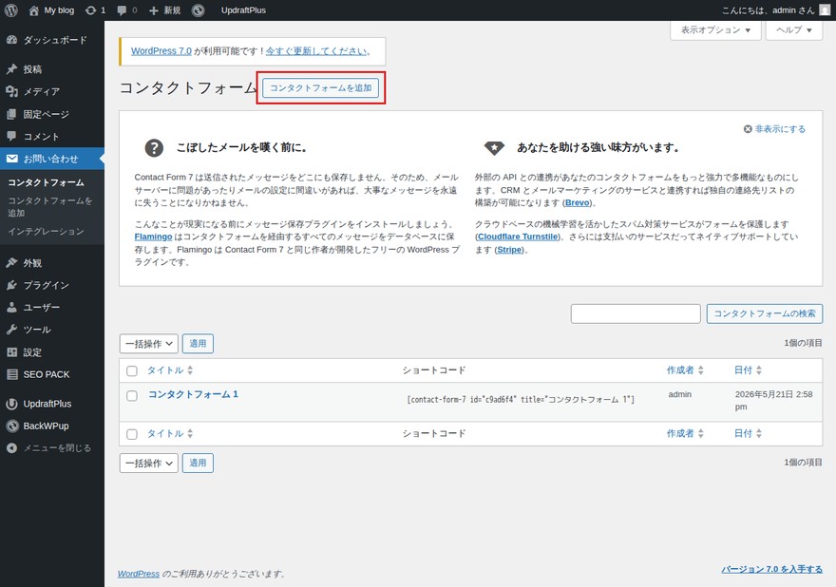Click round SEO icon next to UpdraftPlus
The height and width of the screenshot is (587, 836).
[198, 10]
